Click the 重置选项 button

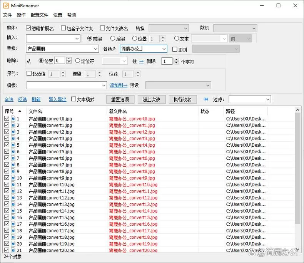(120, 99)
